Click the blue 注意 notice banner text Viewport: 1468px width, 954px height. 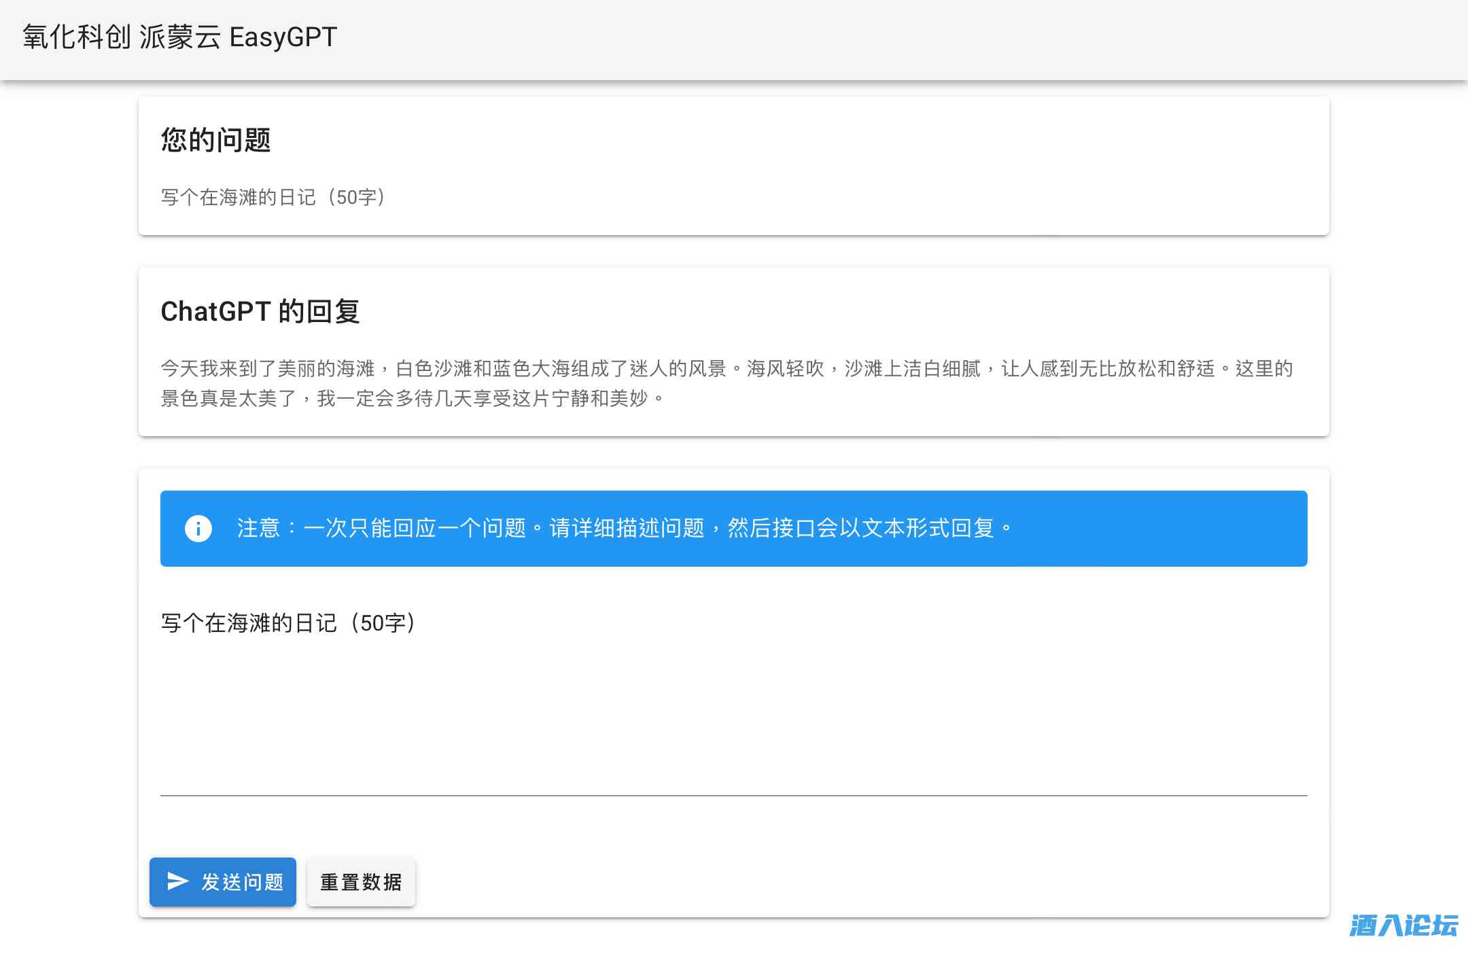[624, 528]
